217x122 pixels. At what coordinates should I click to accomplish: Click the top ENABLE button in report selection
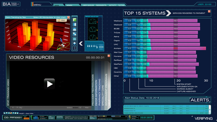coord(101,45)
